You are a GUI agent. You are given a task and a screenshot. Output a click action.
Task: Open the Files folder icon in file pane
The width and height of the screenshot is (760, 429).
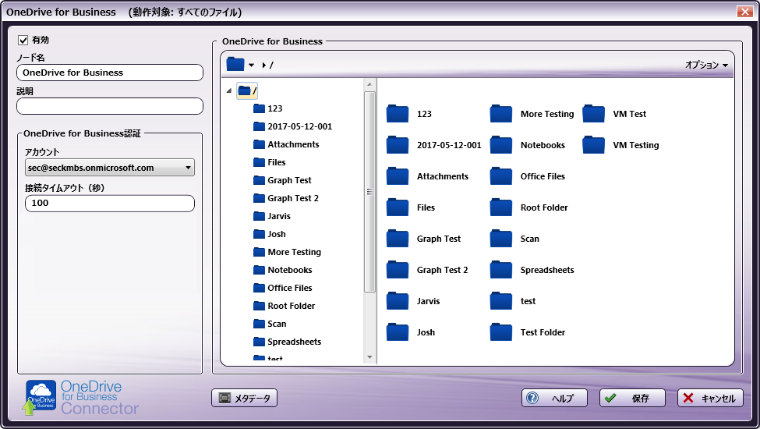point(398,207)
